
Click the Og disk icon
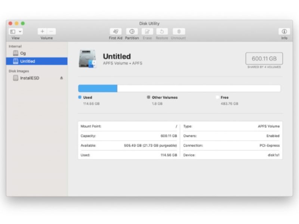click(x=16, y=53)
